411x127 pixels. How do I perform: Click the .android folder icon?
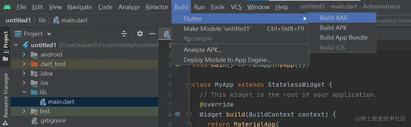[x=34, y=55]
